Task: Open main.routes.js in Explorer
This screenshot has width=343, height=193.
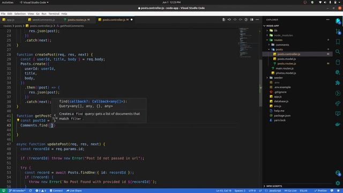Action: click(285, 68)
